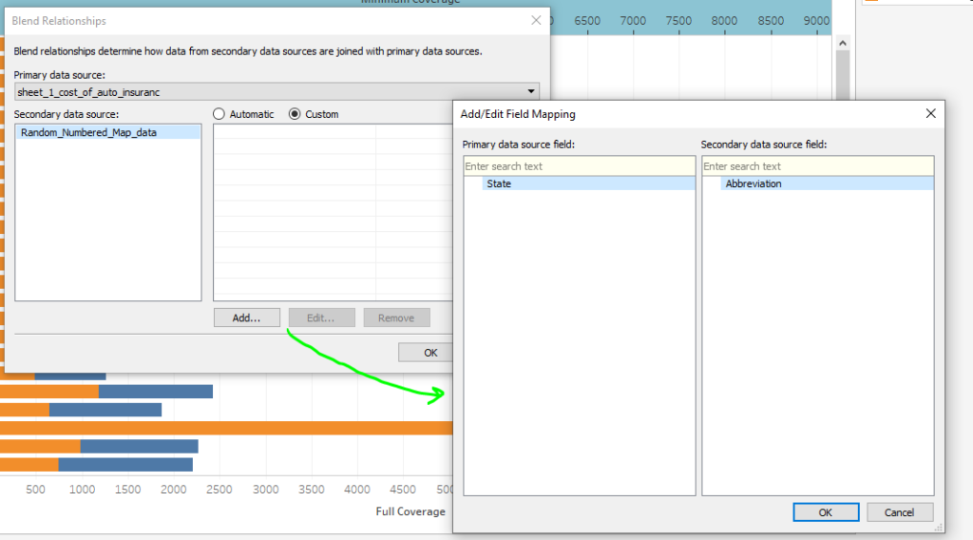
Task: Open the Primary data source dropdown
Action: pyautogui.click(x=277, y=92)
